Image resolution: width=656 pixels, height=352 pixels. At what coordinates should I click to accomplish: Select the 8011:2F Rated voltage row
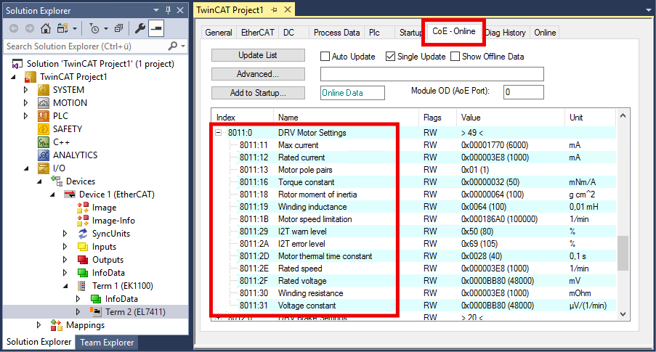[413, 281]
